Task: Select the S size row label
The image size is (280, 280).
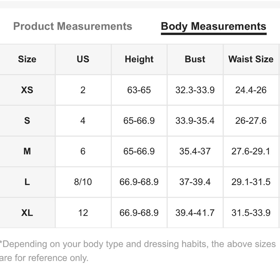Action: coord(27,120)
